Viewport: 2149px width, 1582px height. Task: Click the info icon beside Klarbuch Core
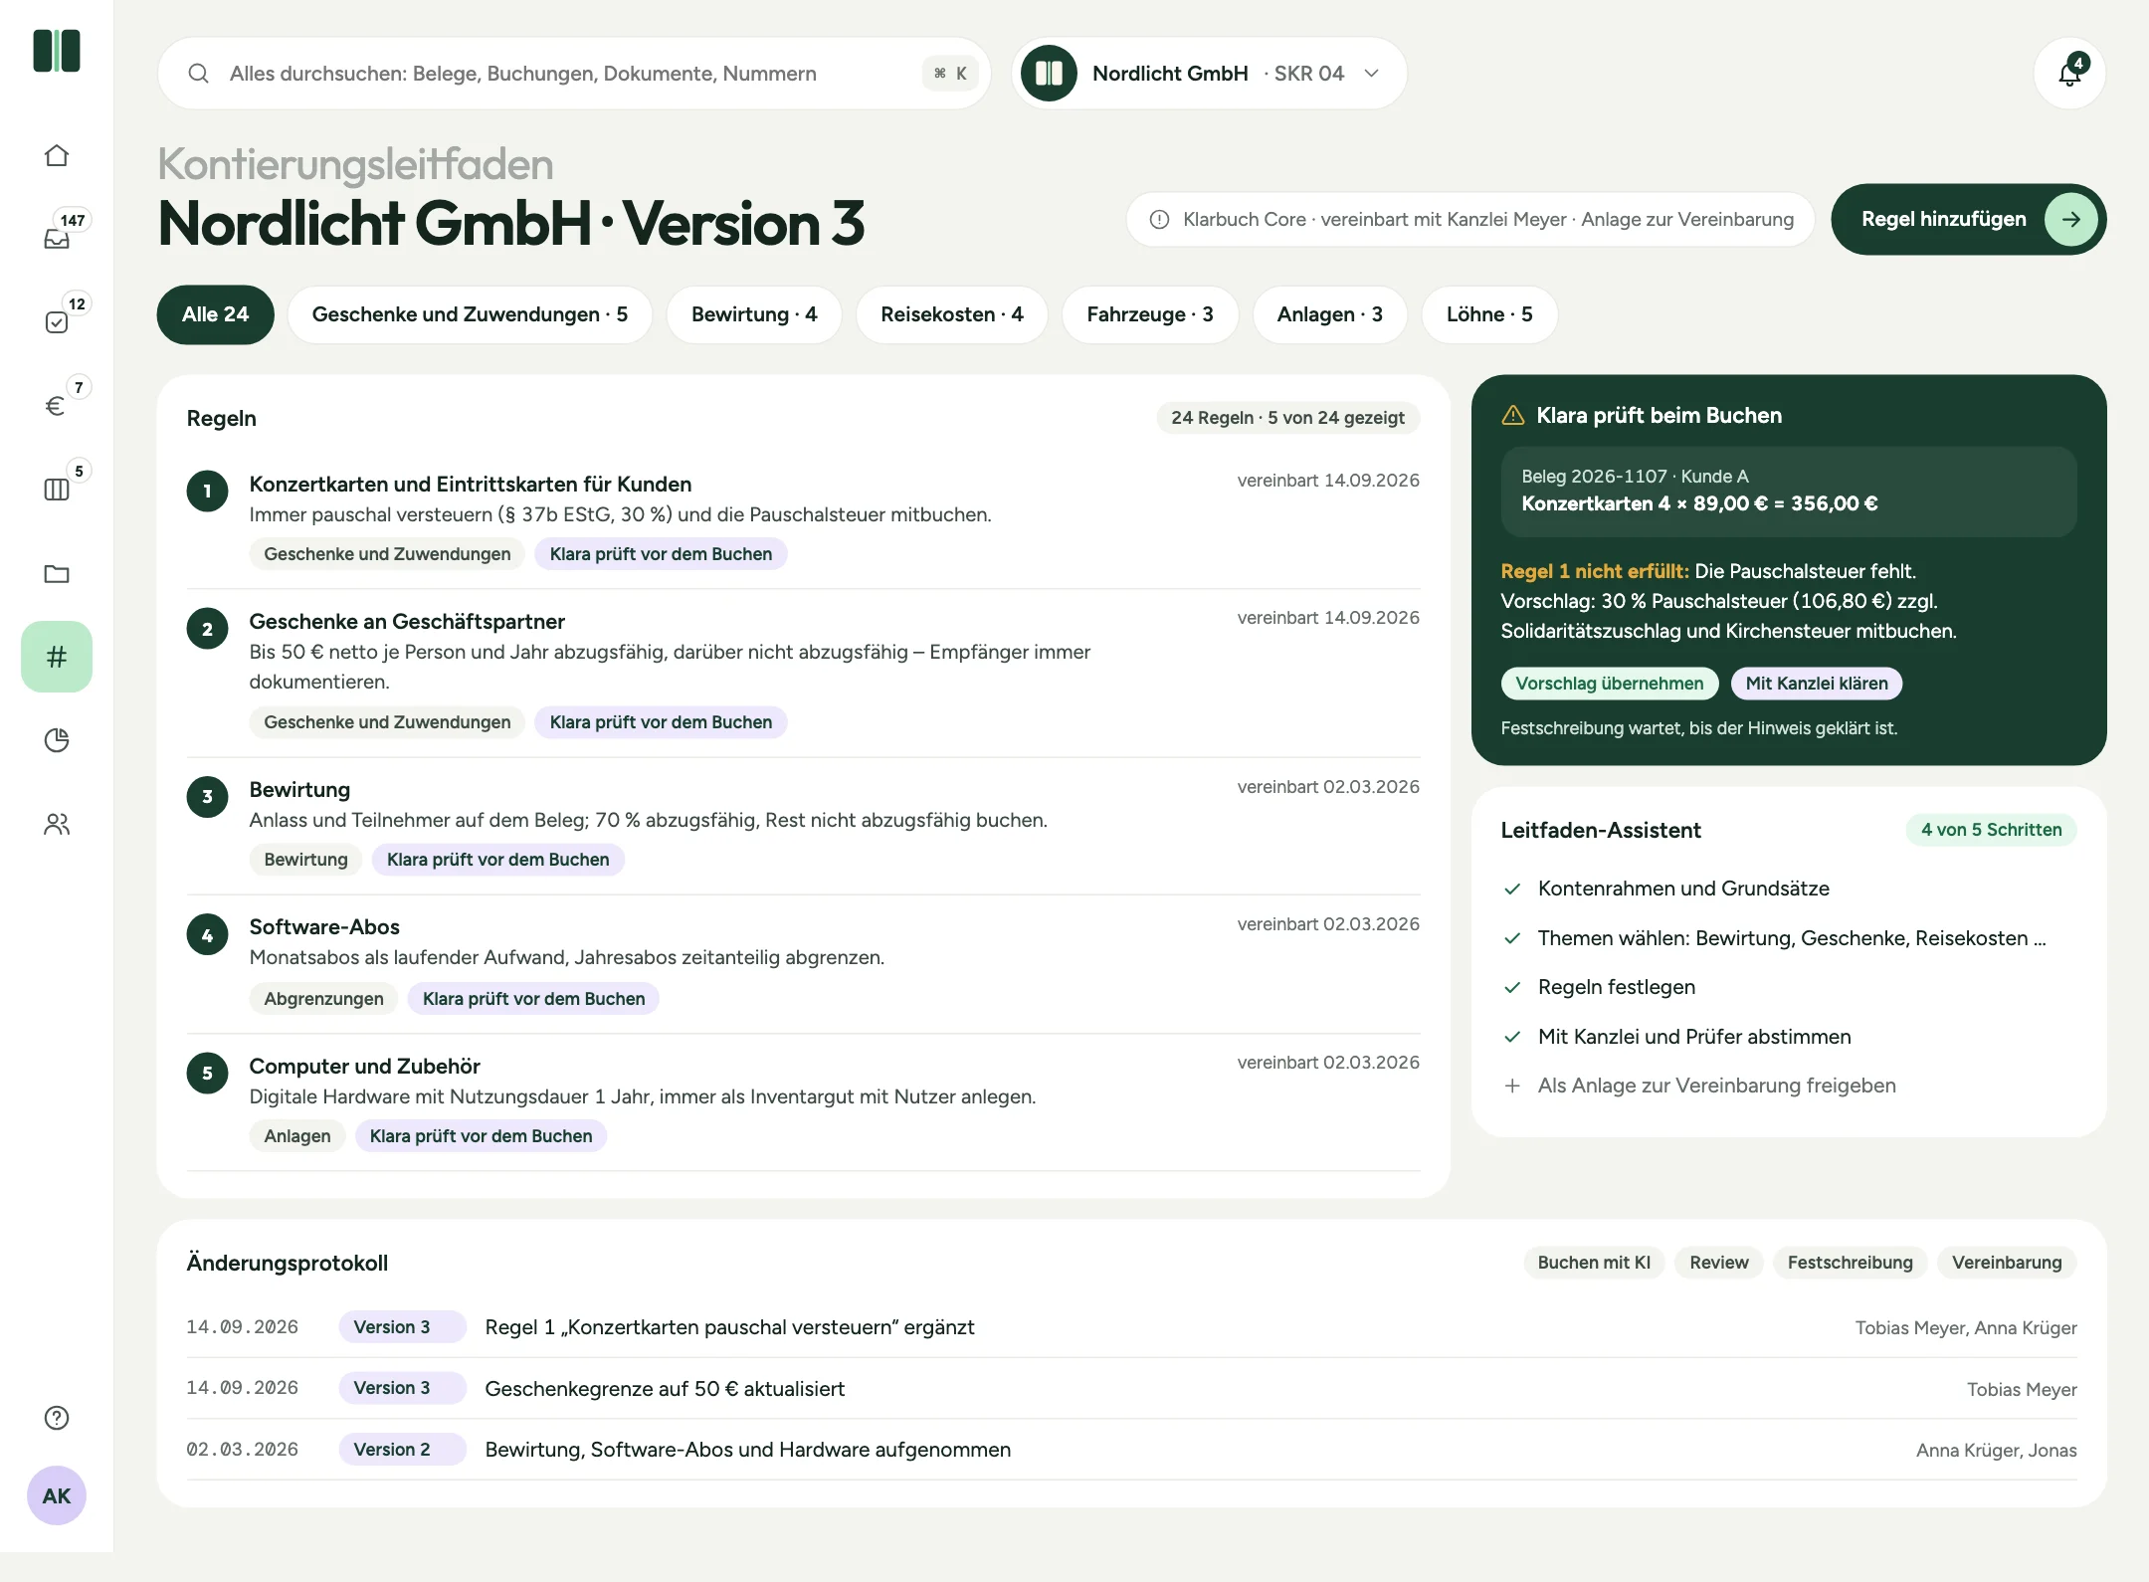click(1159, 219)
